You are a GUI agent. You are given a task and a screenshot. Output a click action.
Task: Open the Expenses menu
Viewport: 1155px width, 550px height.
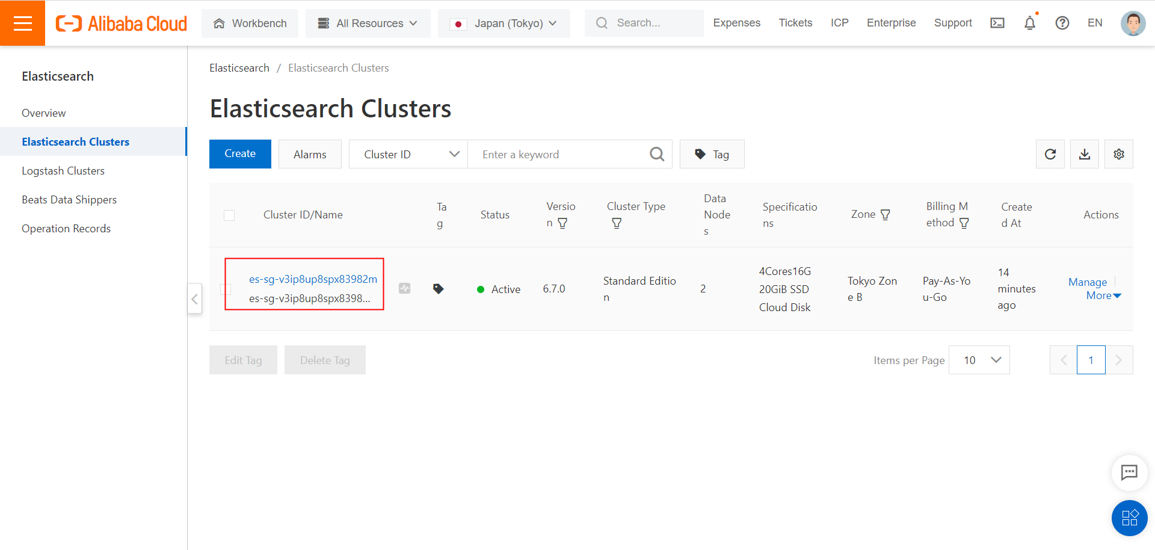pos(736,23)
